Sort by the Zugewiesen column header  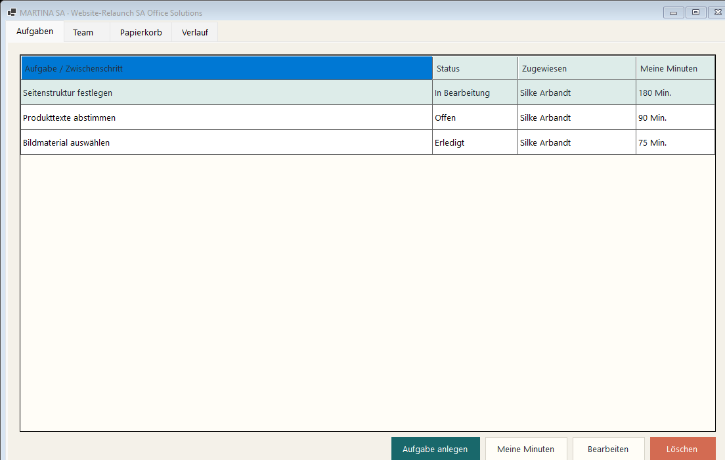coord(577,68)
